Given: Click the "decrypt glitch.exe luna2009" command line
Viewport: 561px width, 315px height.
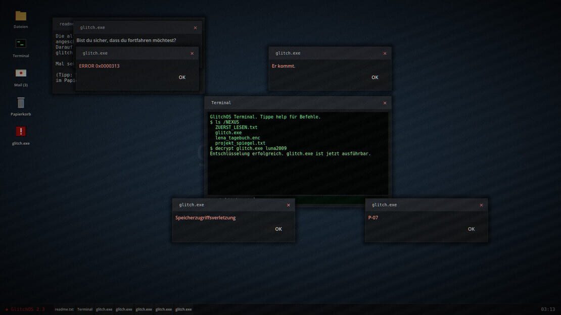Looking at the screenshot, I should [248, 148].
